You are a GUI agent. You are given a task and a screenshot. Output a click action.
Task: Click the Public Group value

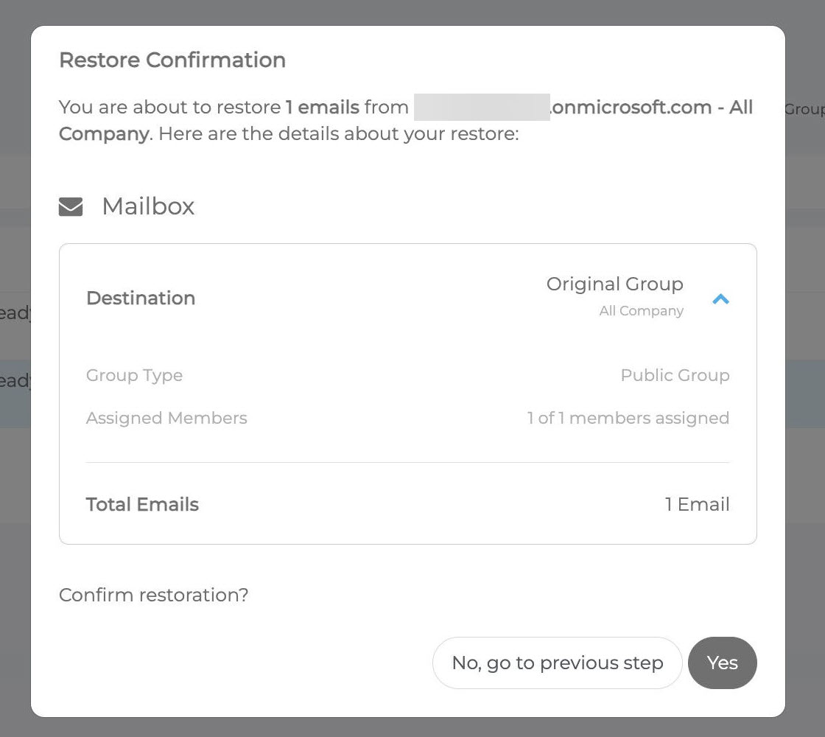coord(675,375)
